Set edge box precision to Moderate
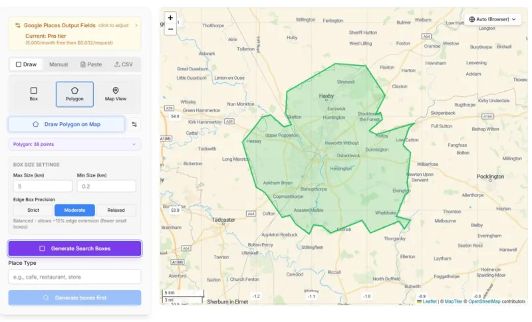The width and height of the screenshot is (532, 322). click(x=74, y=210)
